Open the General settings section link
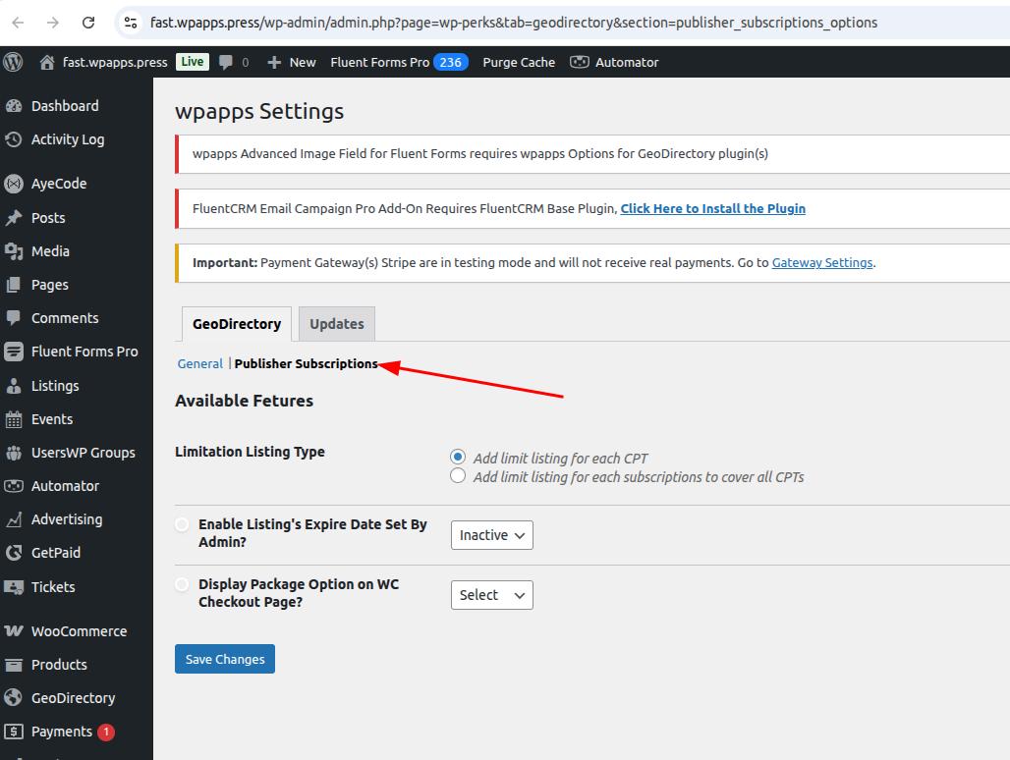This screenshot has width=1010, height=760. 199,363
